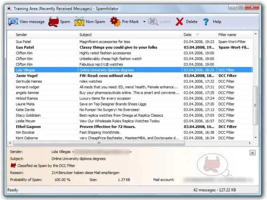Click the red X Delete icon
Viewport: 267px width, 200px height.
180,22
